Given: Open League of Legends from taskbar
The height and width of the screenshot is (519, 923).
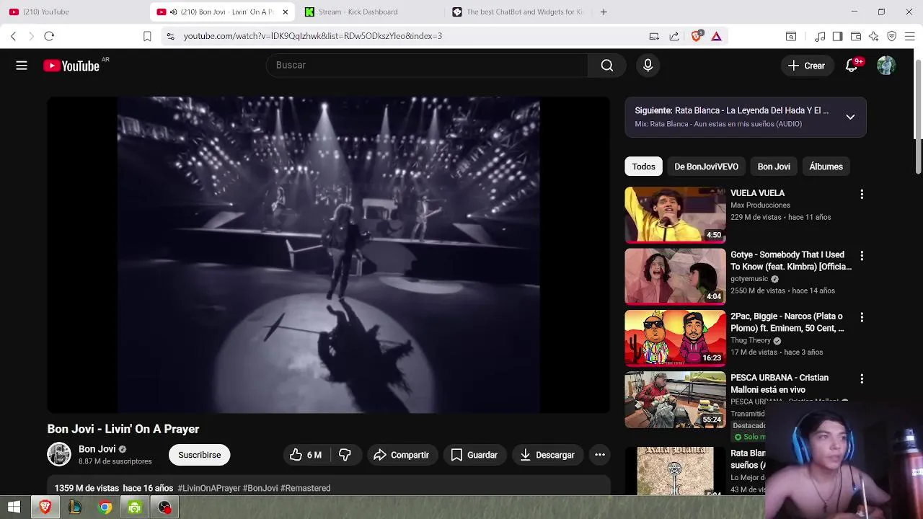Looking at the screenshot, I should tap(75, 507).
